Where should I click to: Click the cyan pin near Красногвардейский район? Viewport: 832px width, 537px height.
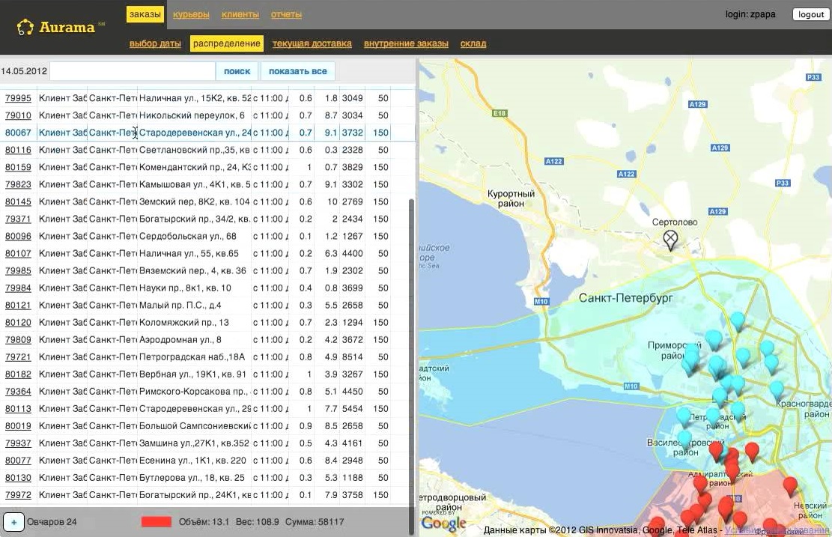click(x=777, y=390)
